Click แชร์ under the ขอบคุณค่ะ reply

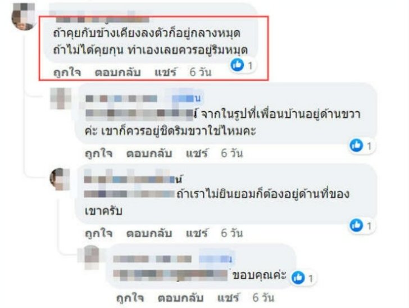[229, 298]
